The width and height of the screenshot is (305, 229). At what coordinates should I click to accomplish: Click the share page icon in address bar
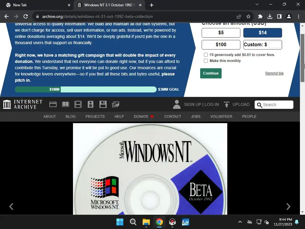[239, 17]
